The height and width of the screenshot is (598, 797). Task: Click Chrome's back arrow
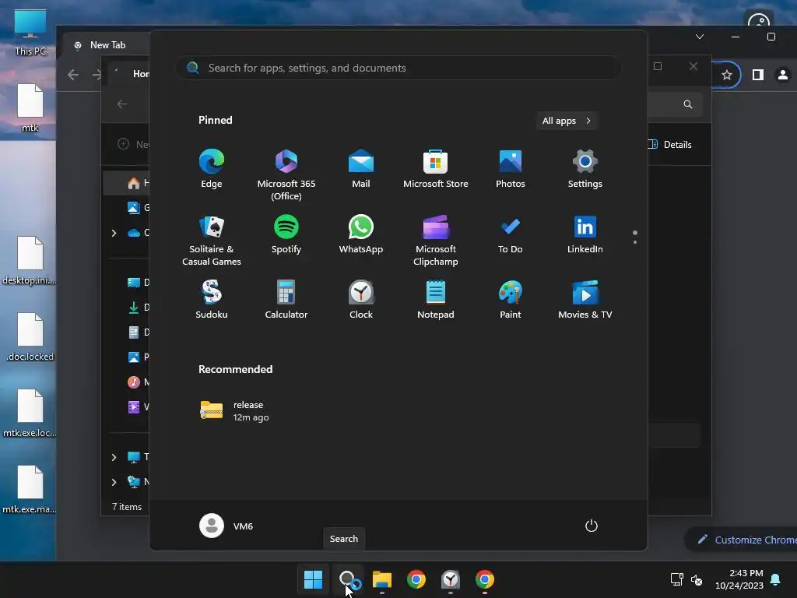(x=73, y=75)
